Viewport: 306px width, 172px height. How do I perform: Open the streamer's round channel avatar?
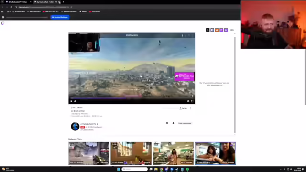point(75,126)
